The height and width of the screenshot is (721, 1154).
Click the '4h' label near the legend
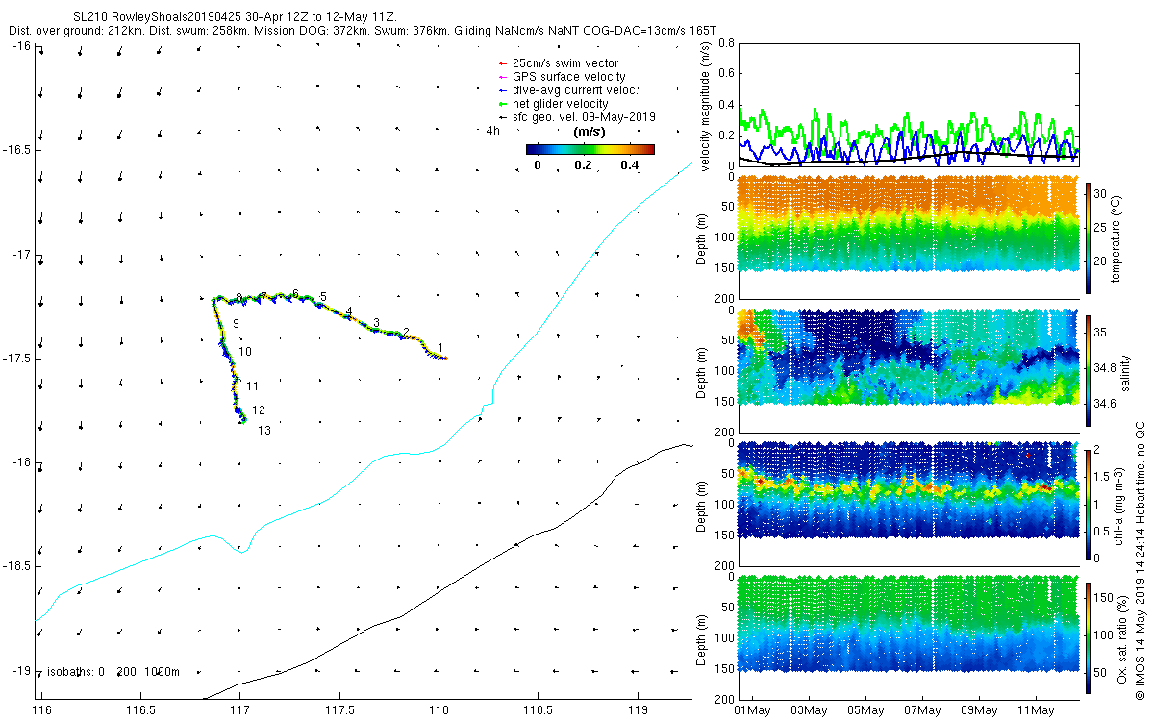point(493,130)
